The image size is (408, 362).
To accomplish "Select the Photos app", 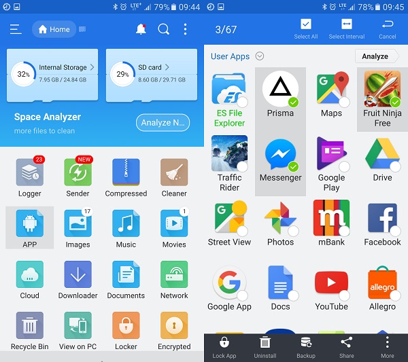I will pos(280,223).
